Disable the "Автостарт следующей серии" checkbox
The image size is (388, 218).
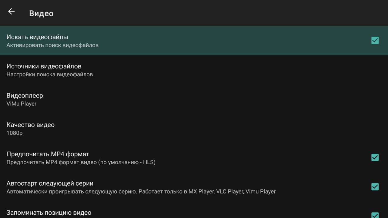point(375,187)
